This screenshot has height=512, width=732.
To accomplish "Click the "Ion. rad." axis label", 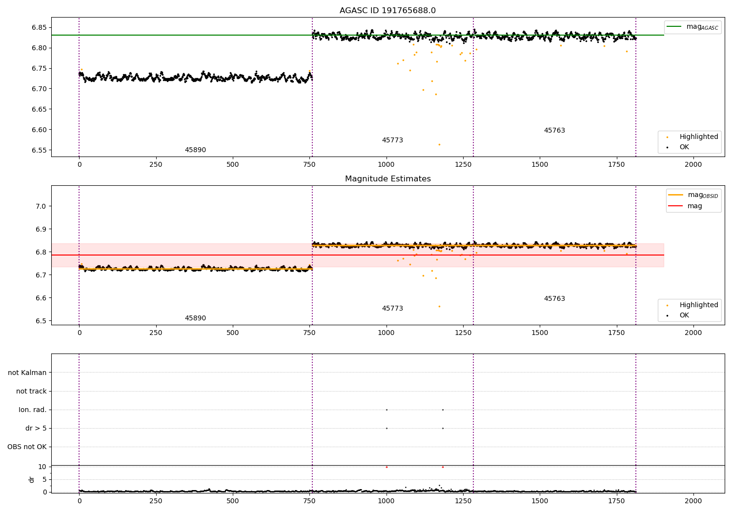I will [x=33, y=410].
